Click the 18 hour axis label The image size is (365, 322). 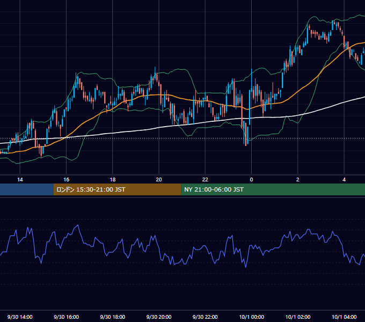pos(113,180)
